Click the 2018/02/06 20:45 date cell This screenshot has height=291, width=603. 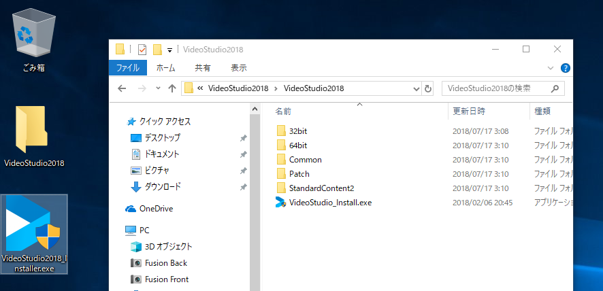tap(483, 203)
